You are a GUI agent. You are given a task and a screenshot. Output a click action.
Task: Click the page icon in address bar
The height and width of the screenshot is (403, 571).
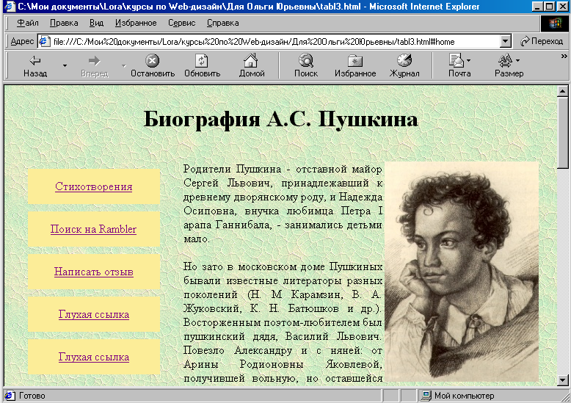(44, 41)
